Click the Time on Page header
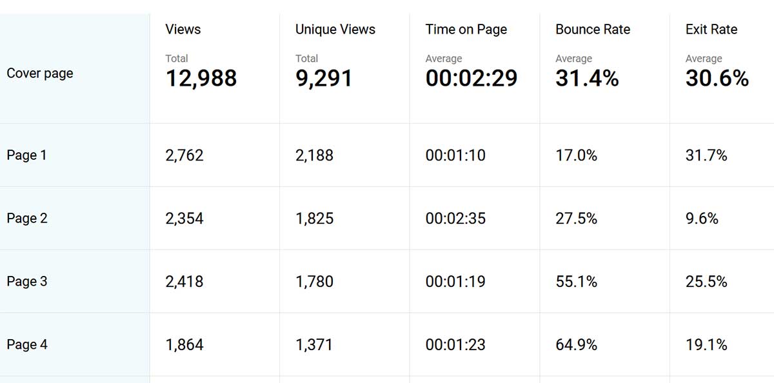The width and height of the screenshot is (774, 383). click(x=466, y=30)
